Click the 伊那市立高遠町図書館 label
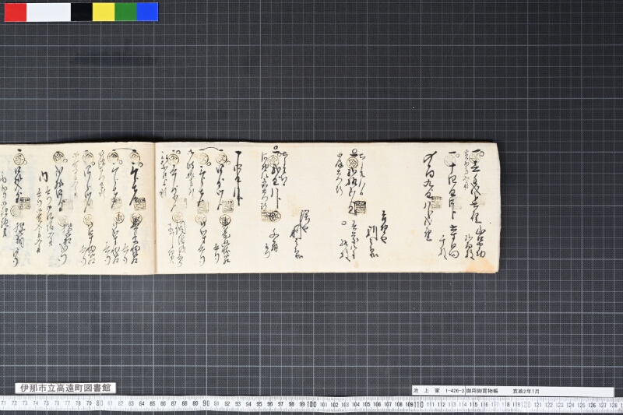Viewport: 623px width, 415px height. [65, 388]
